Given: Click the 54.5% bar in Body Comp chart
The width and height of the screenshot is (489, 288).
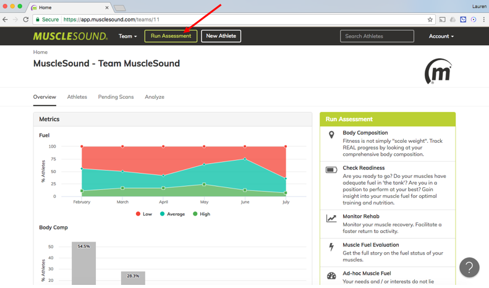Looking at the screenshot, I should tap(83, 263).
